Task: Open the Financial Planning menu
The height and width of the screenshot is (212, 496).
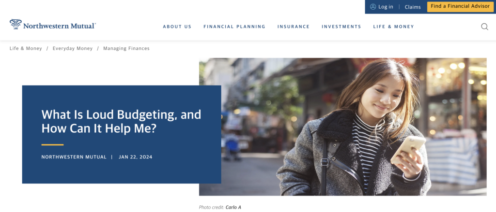Action: click(x=234, y=27)
